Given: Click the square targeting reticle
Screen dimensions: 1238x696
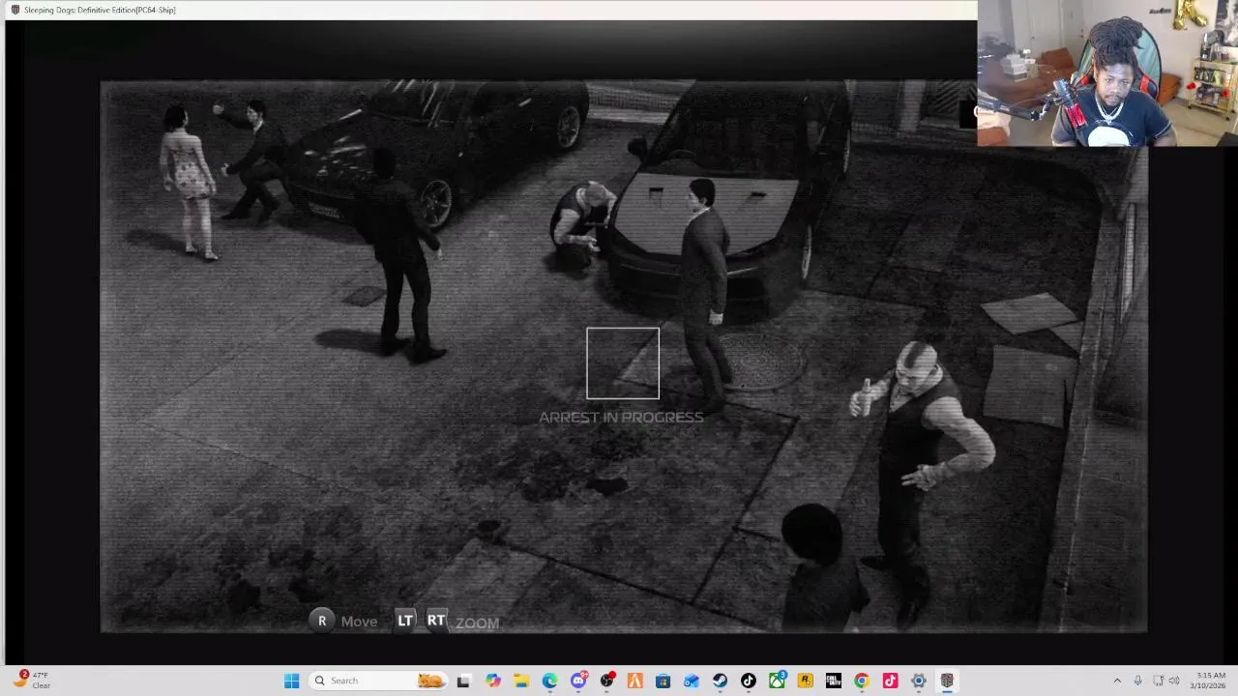Looking at the screenshot, I should pyautogui.click(x=623, y=363).
